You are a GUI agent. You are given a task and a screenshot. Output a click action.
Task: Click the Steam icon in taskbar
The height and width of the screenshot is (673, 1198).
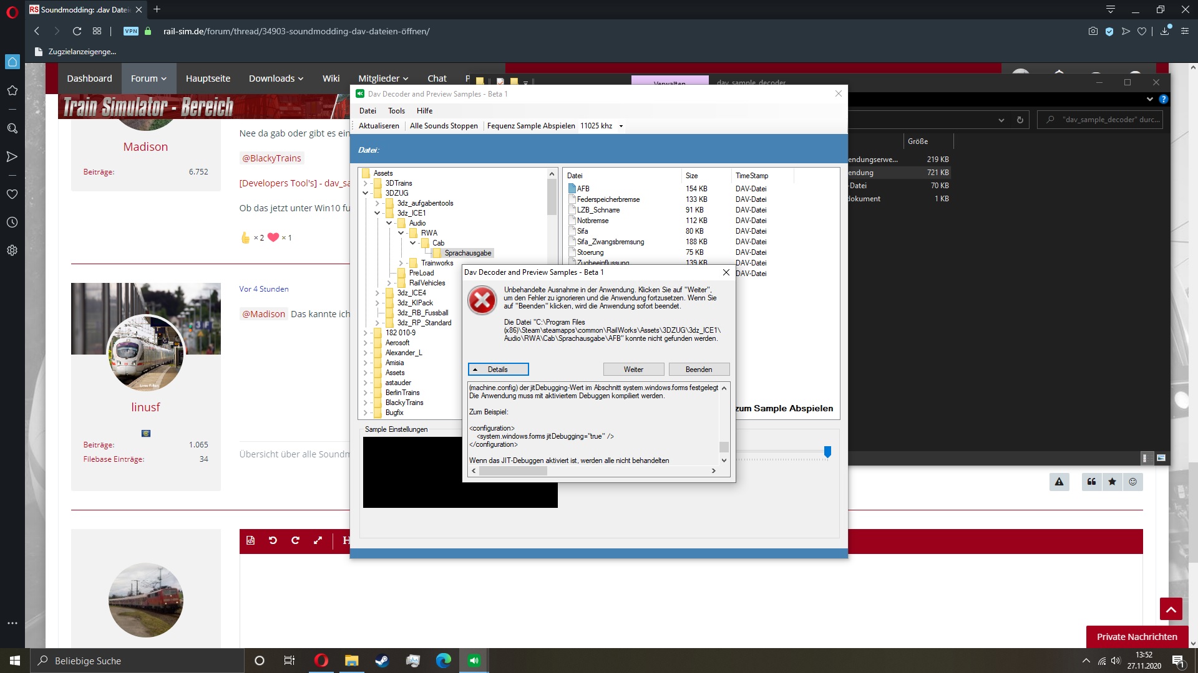coord(382,661)
